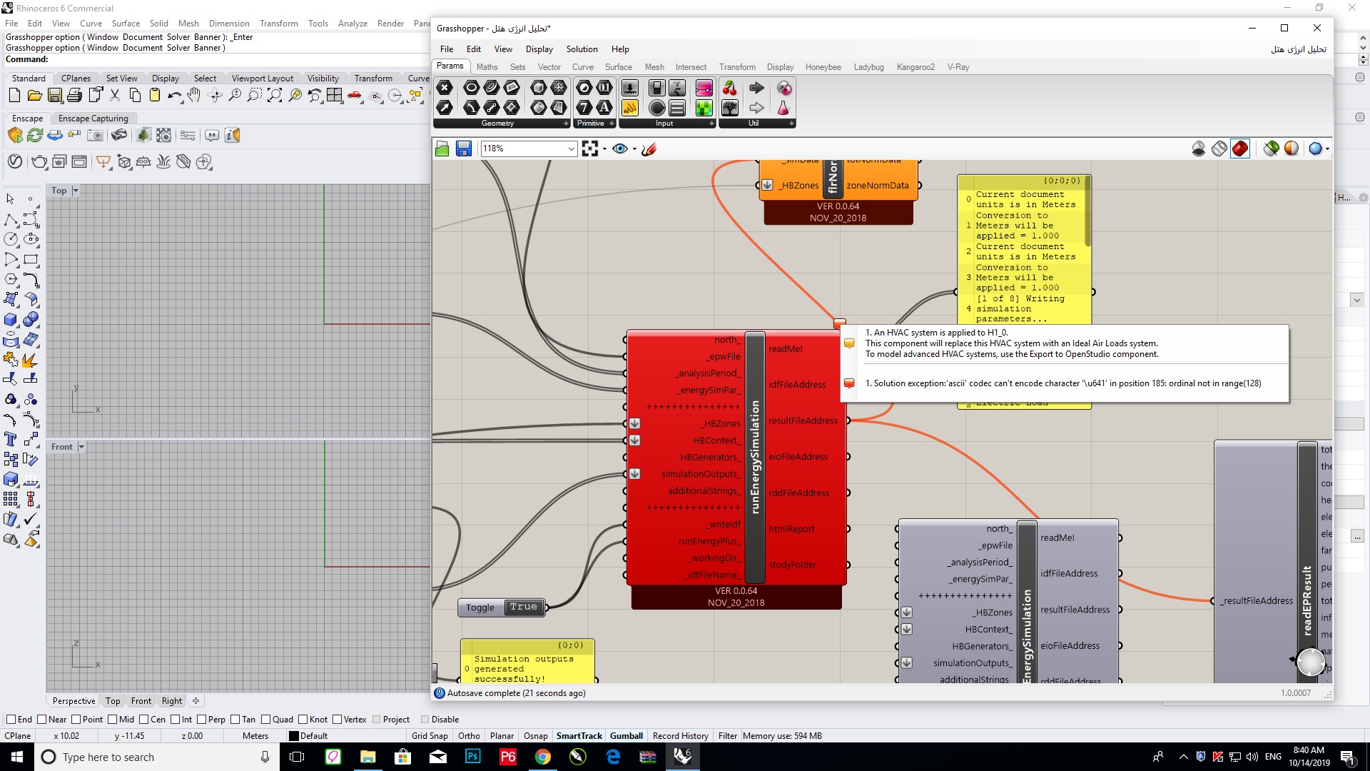Click the Photoshop icon in the taskbar

coord(472,757)
